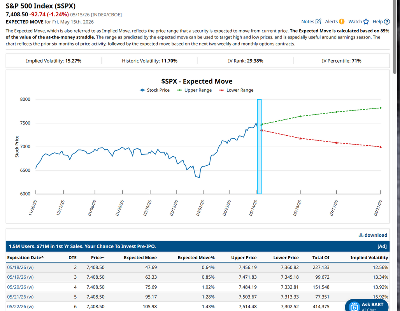Sort table by DTE column
The width and height of the screenshot is (400, 311).
pyautogui.click(x=72, y=257)
